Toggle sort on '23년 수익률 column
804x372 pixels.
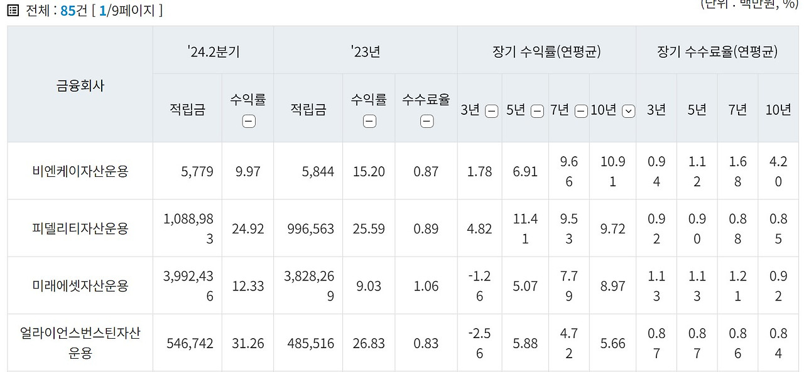pos(369,121)
